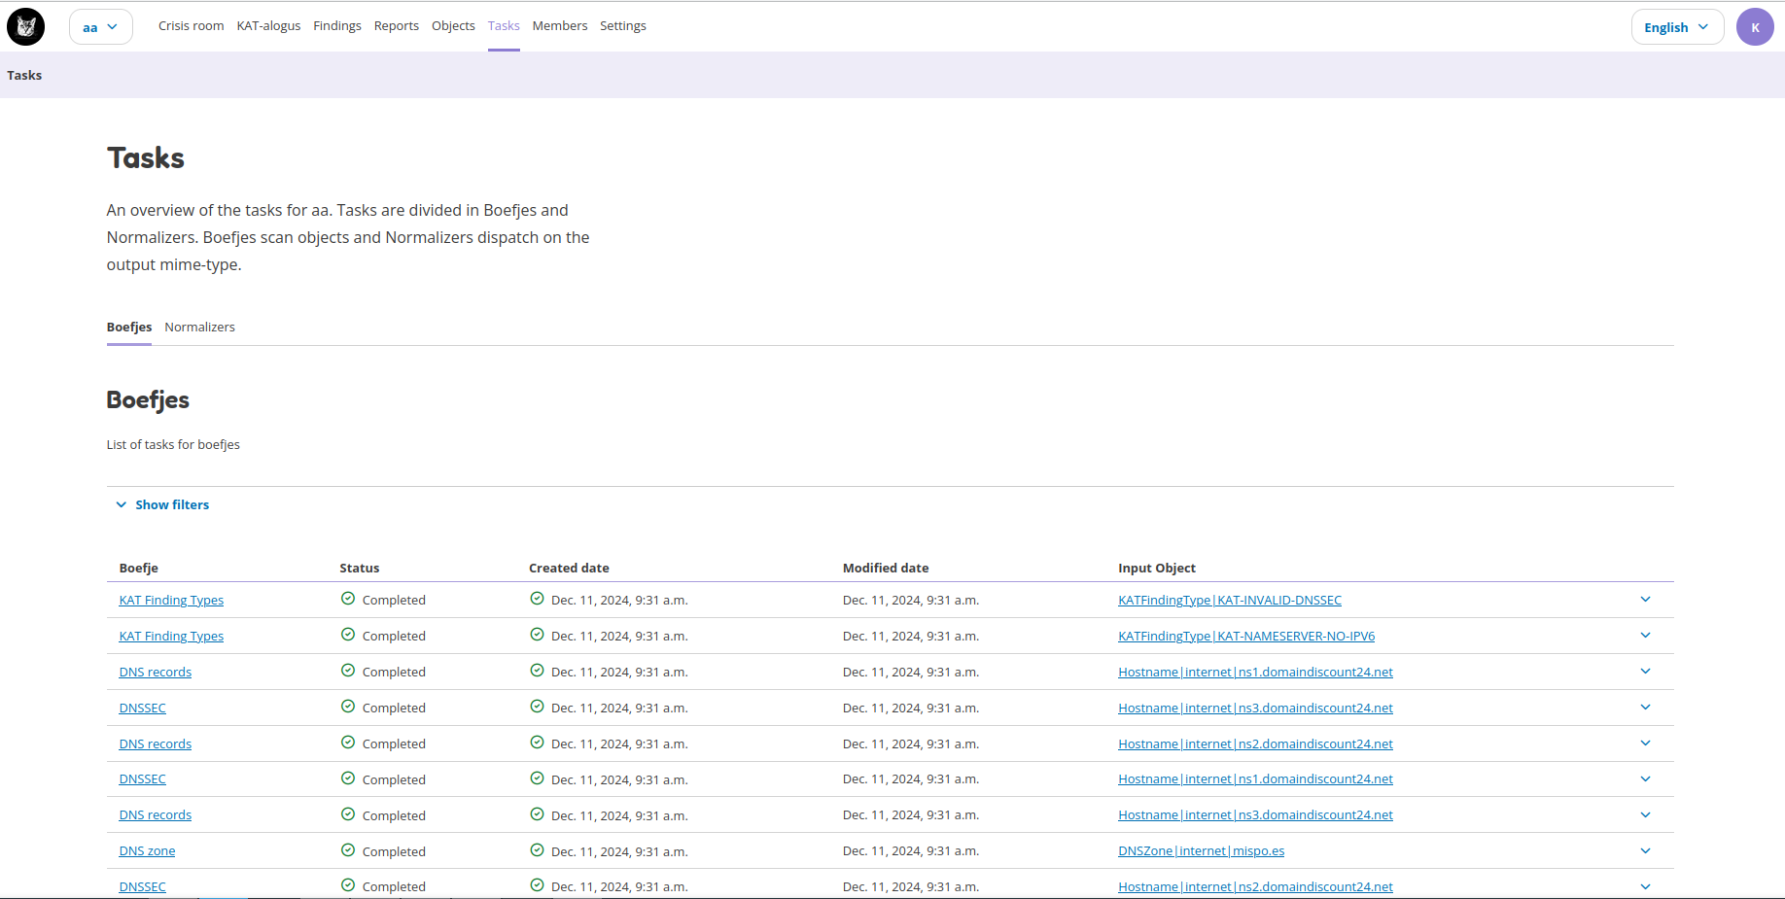1785x899 pixels.
Task: Open the Objects page
Action: pyautogui.click(x=453, y=26)
